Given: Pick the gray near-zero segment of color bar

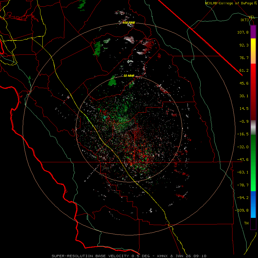Looking at the screenshot, I should 253,128.
